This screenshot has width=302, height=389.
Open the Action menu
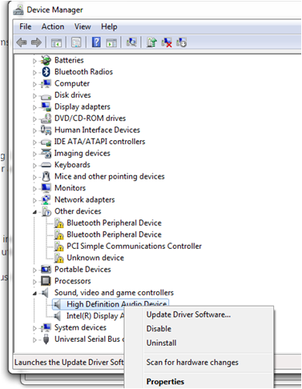[x=53, y=26]
